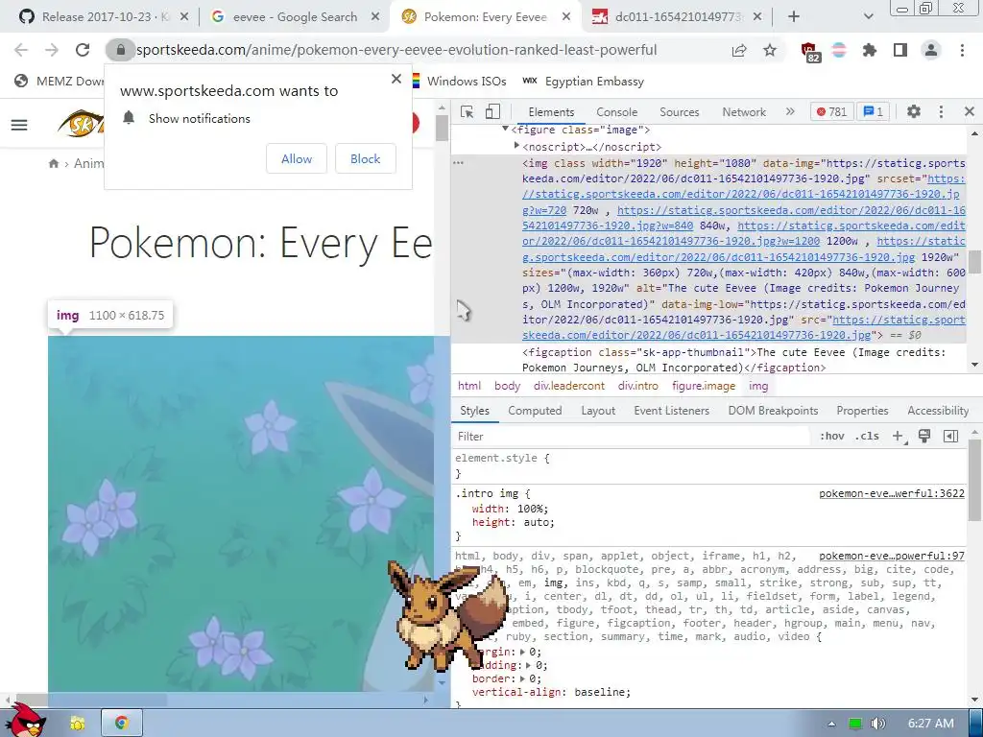983x737 pixels.
Task: Toggle the computed styles sidebar icon
Action: point(950,437)
